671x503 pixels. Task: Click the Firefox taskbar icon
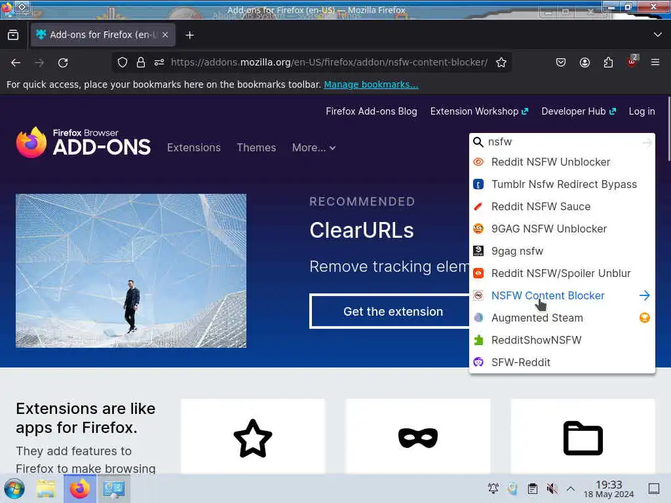coord(79,489)
